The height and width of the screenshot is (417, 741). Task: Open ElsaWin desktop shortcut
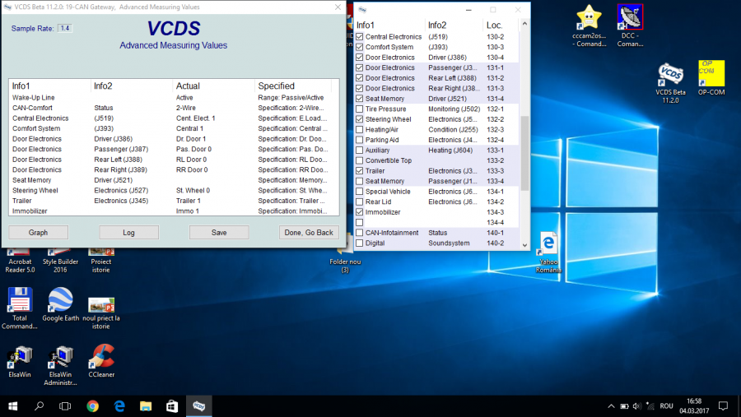click(x=20, y=358)
